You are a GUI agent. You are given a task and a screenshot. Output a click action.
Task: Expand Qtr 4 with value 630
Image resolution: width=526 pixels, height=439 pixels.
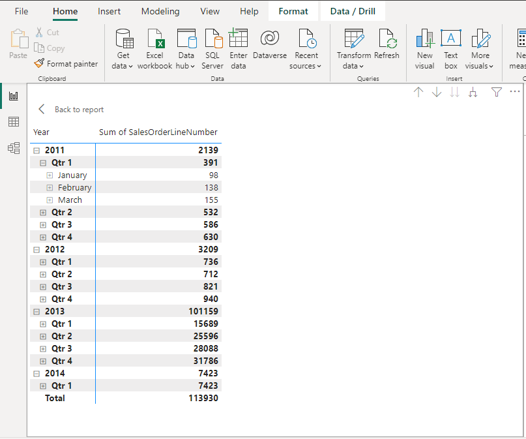(43, 237)
